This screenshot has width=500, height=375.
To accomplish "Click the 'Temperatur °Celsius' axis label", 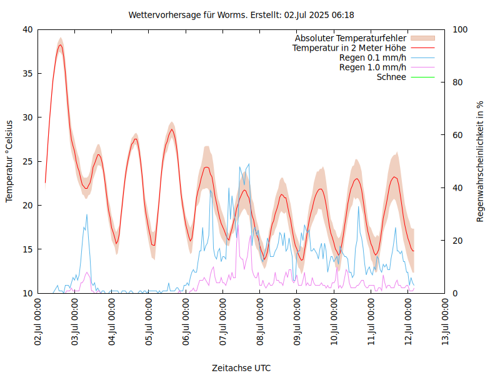I will point(9,161).
